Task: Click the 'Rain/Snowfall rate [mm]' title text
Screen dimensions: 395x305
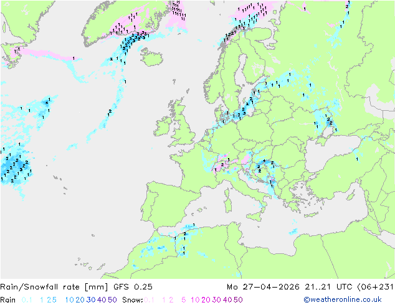Action: coord(54,287)
